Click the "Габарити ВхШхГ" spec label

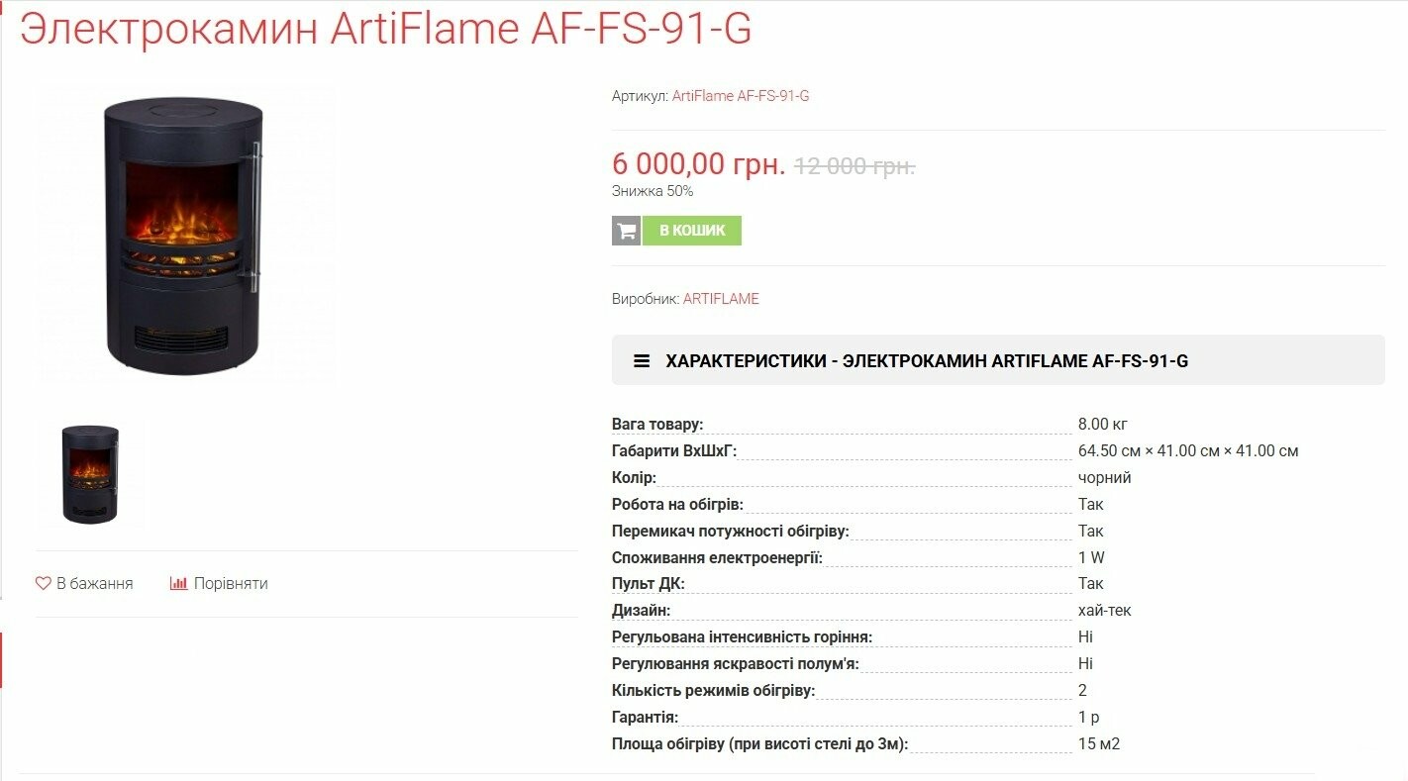click(x=674, y=451)
